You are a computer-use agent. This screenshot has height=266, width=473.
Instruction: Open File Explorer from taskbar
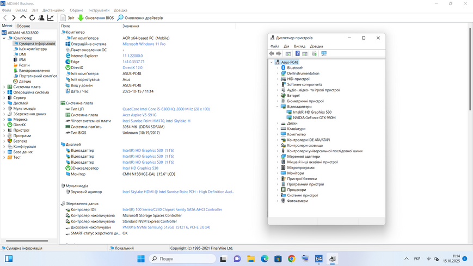pos(251,259)
